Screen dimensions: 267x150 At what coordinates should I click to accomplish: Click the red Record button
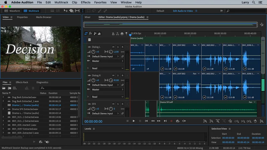click(171, 121)
